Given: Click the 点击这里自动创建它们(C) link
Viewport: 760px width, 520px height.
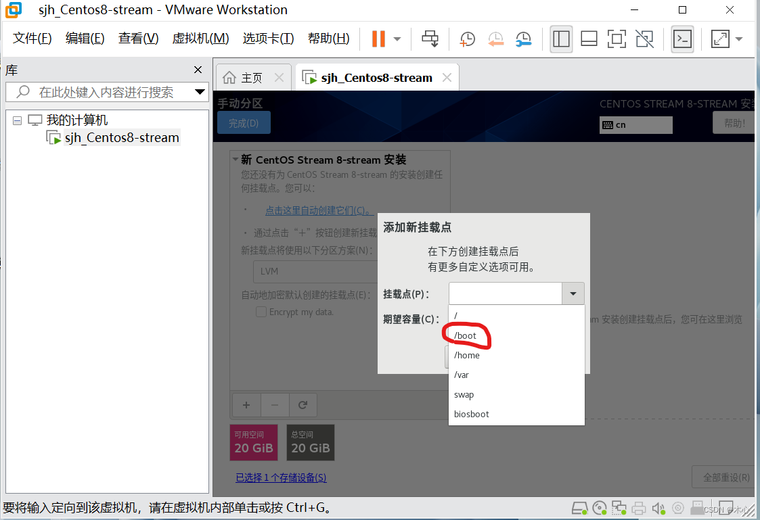Looking at the screenshot, I should pos(319,210).
